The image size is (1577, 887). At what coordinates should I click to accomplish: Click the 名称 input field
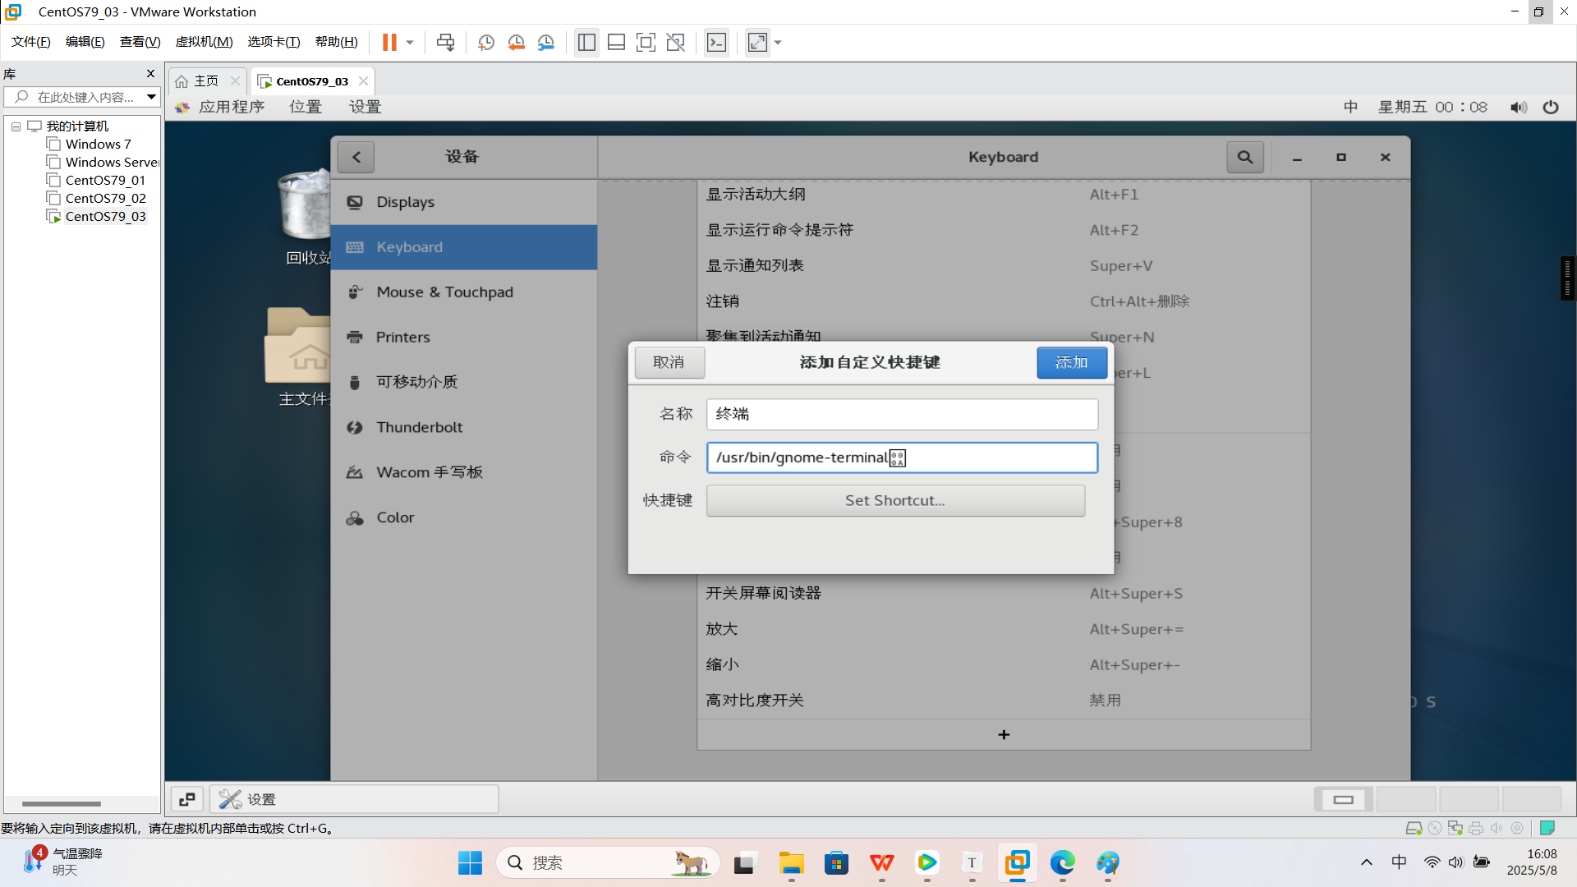(901, 414)
